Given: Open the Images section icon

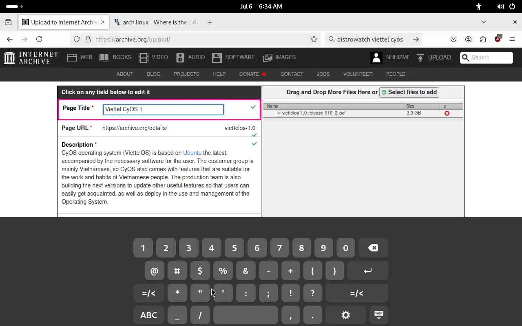Looking at the screenshot, I should tap(268, 57).
